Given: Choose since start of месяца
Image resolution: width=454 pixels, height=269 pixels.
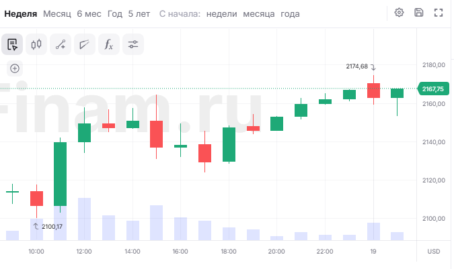Looking at the screenshot, I should click(x=258, y=14).
